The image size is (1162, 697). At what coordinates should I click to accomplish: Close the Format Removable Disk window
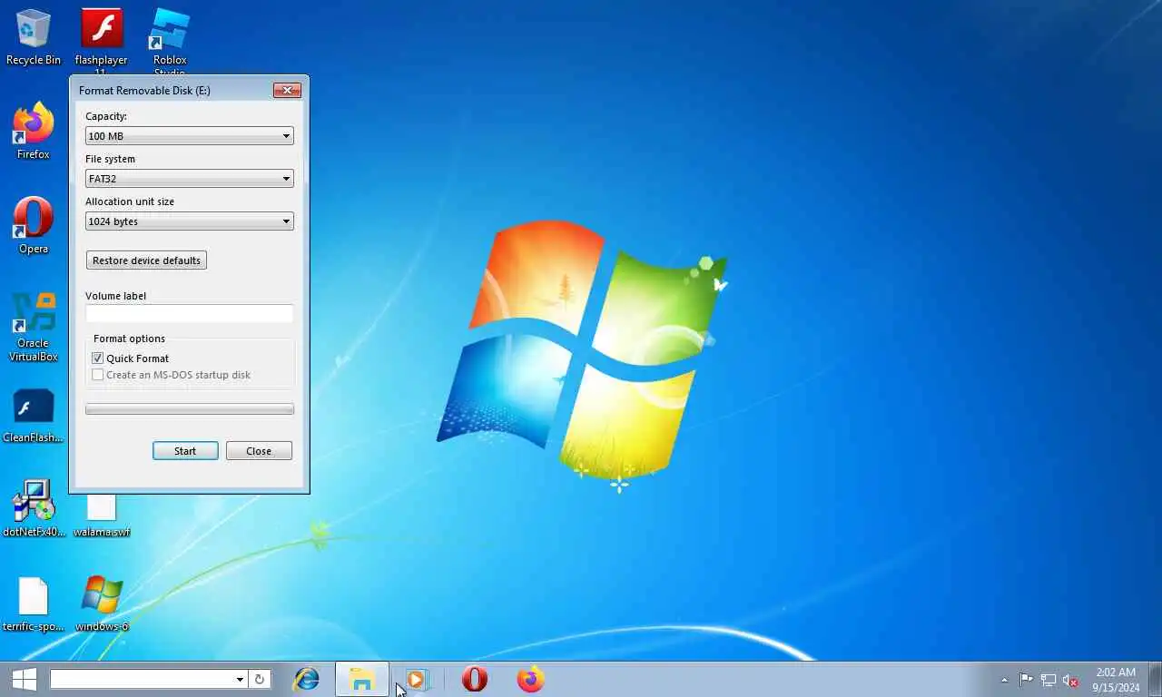287,90
